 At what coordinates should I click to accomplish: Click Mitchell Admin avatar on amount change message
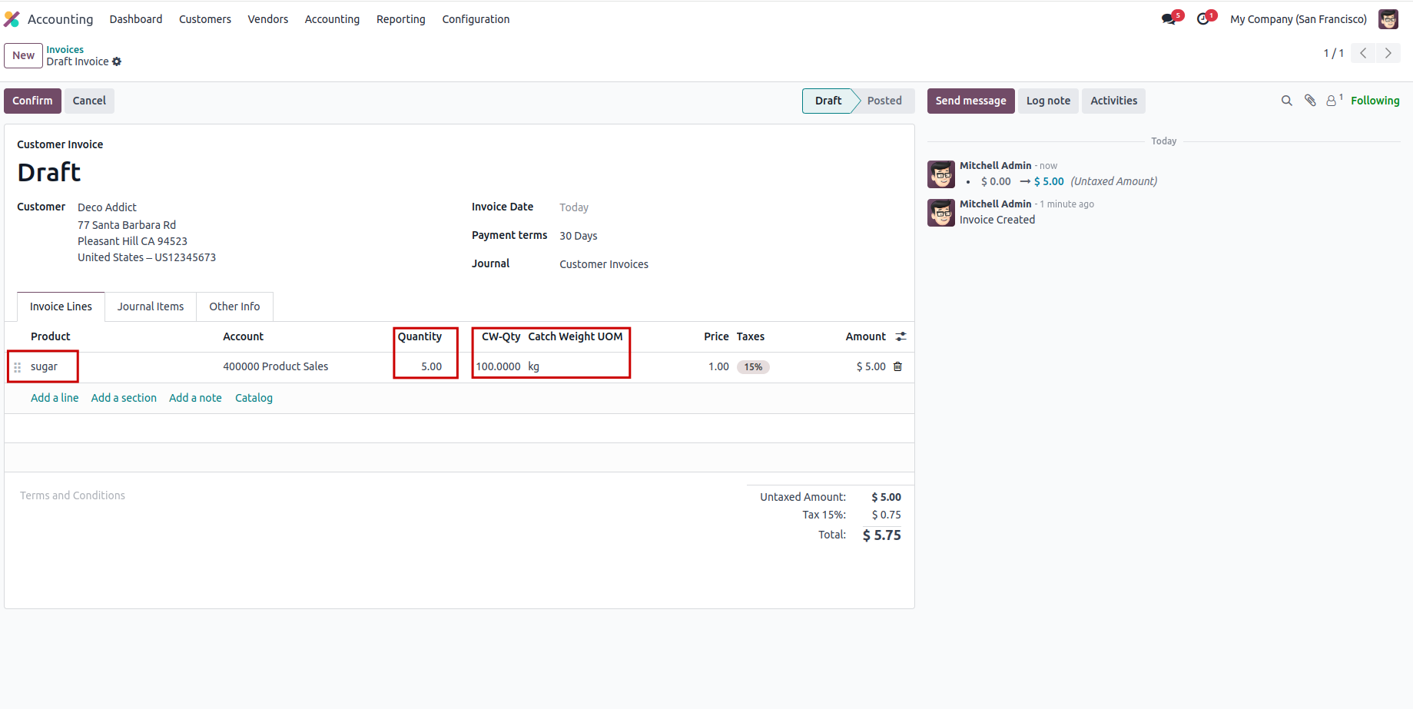(x=941, y=174)
